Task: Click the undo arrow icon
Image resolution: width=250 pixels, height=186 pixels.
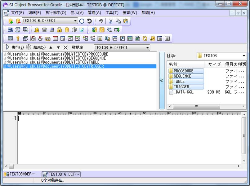Action: point(100,21)
